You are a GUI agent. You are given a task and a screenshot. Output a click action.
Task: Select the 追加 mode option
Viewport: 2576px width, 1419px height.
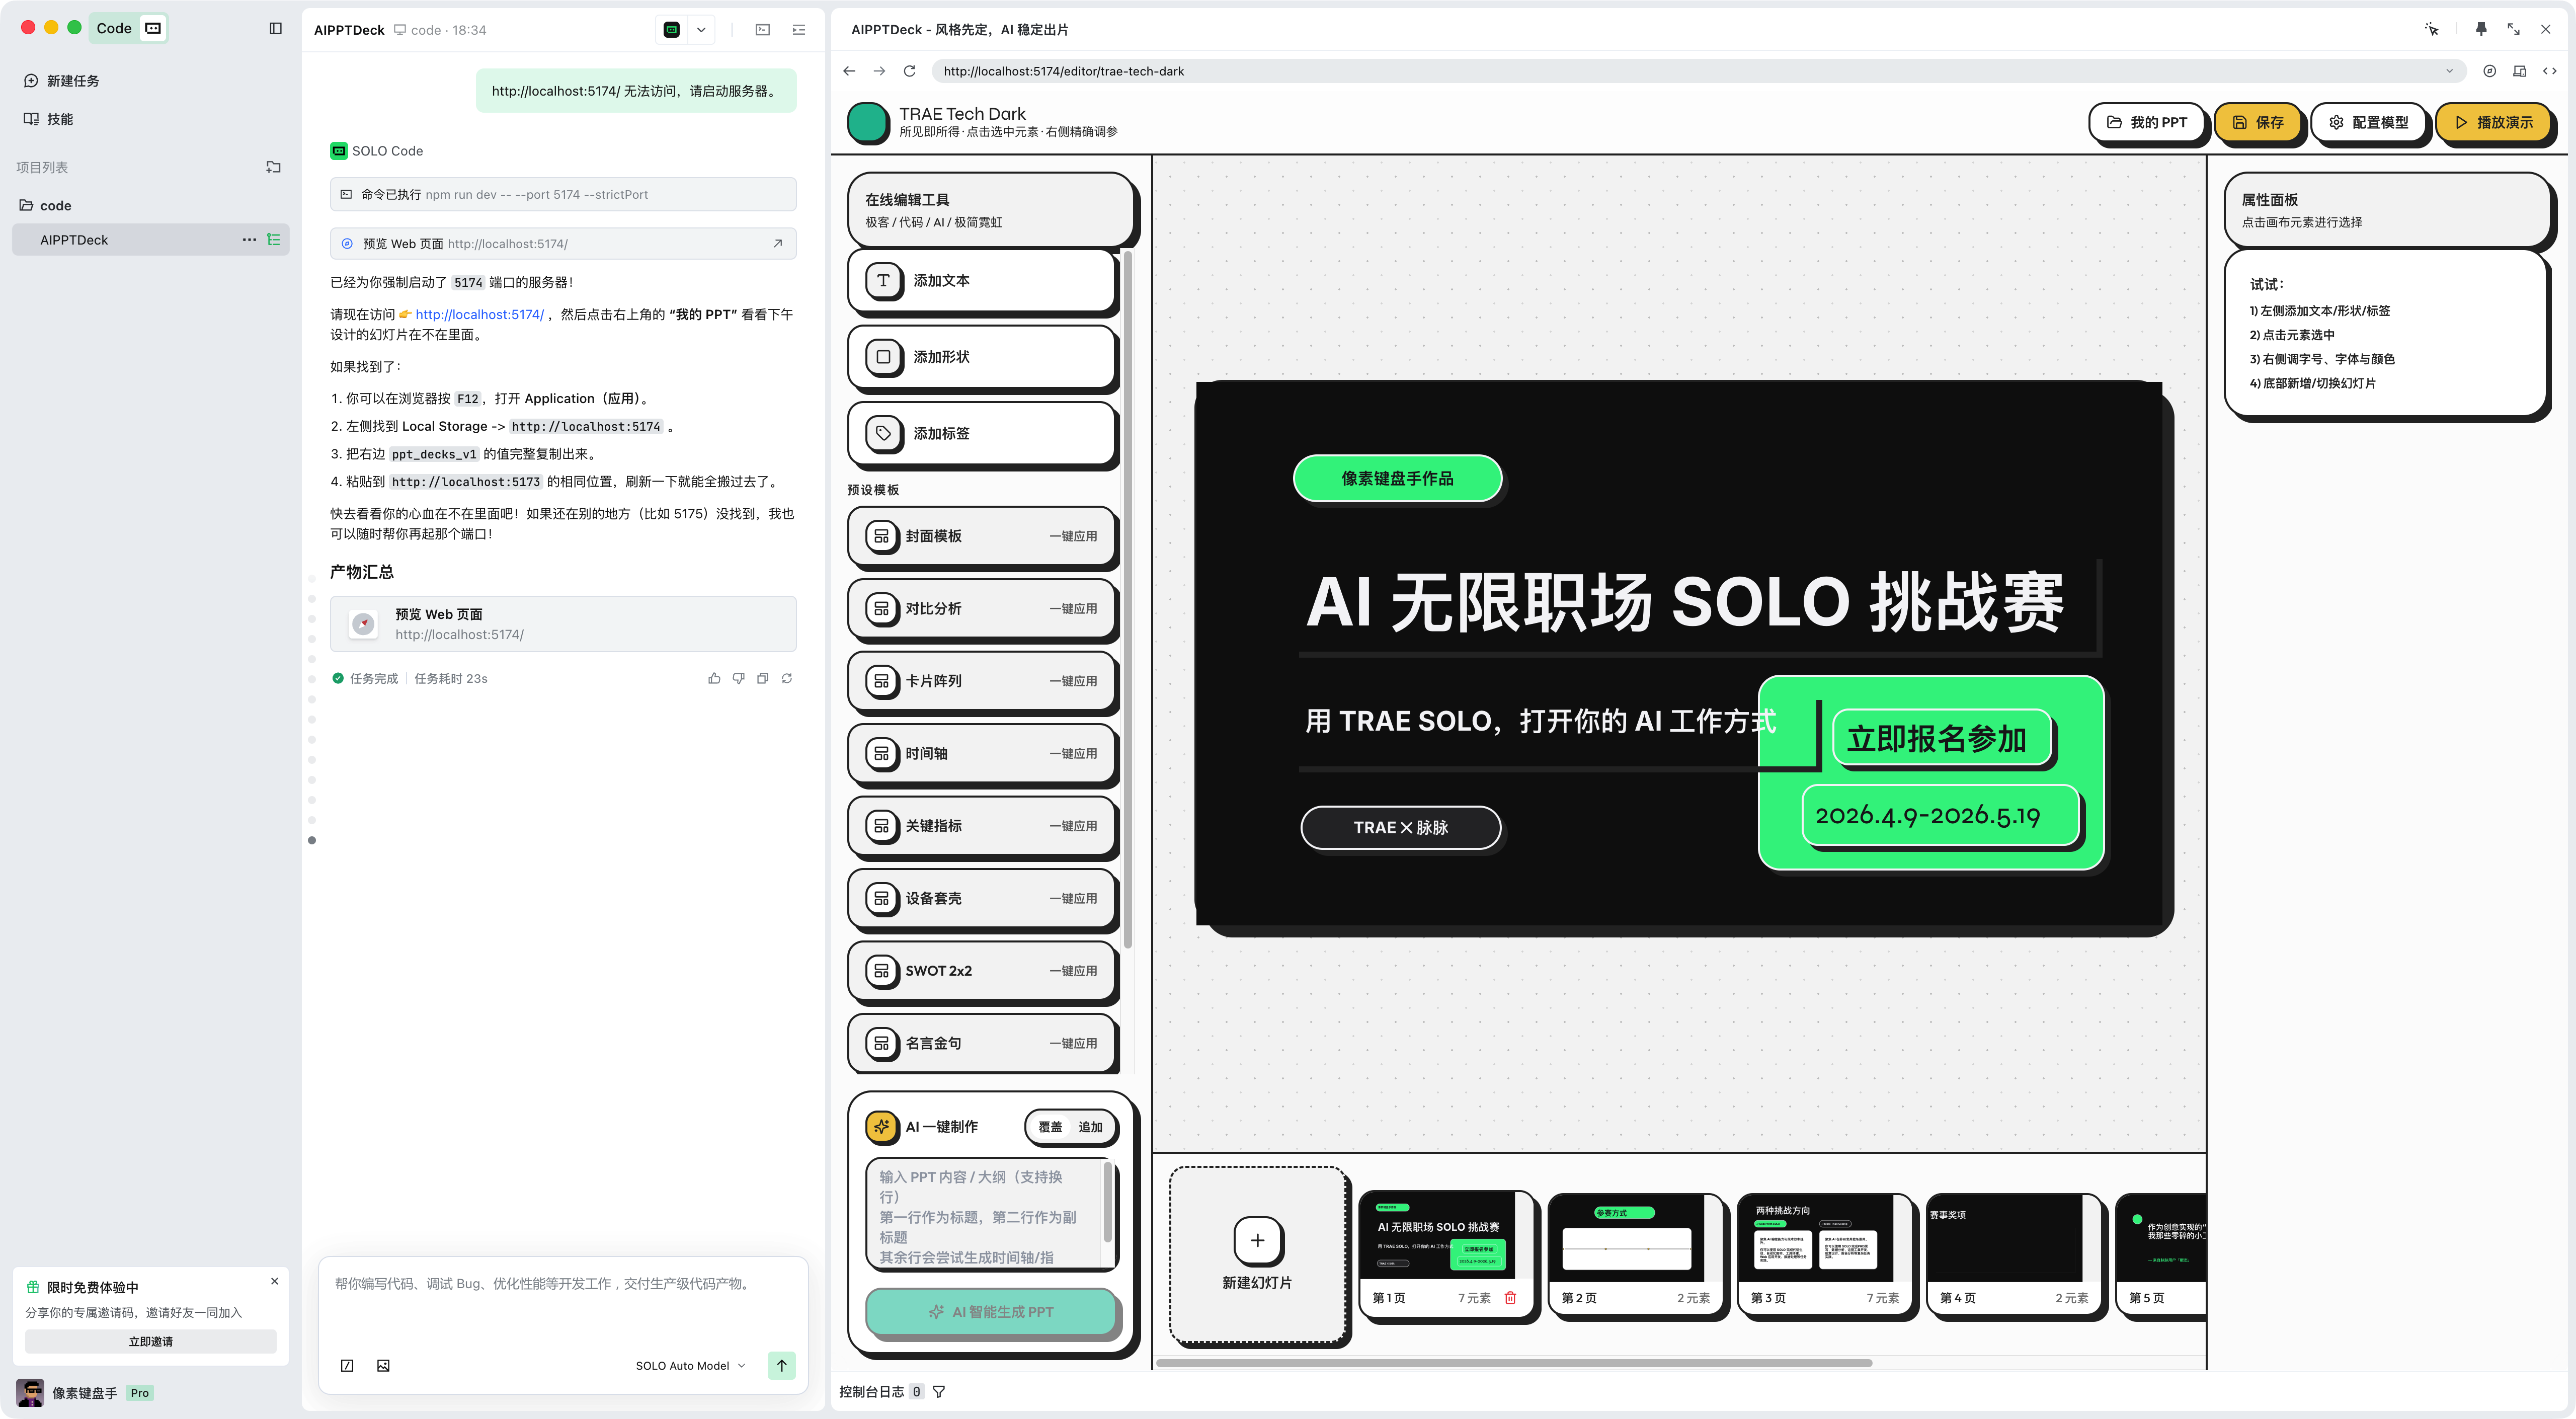1090,1127
